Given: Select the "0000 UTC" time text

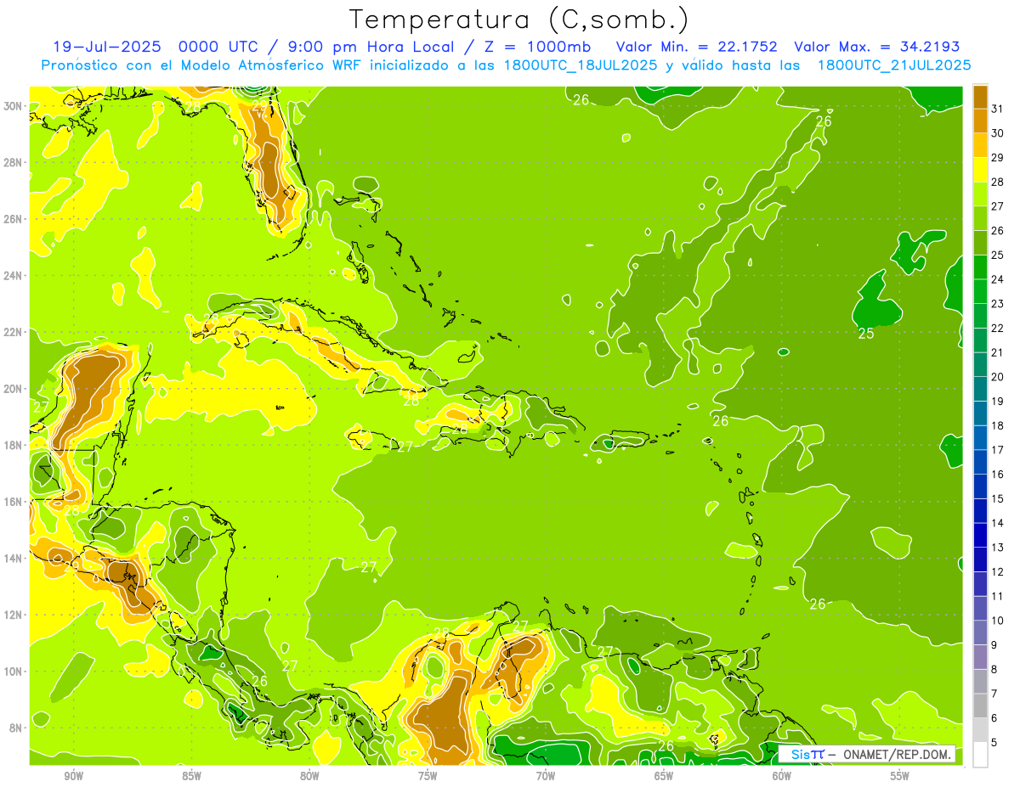Looking at the screenshot, I should (218, 47).
